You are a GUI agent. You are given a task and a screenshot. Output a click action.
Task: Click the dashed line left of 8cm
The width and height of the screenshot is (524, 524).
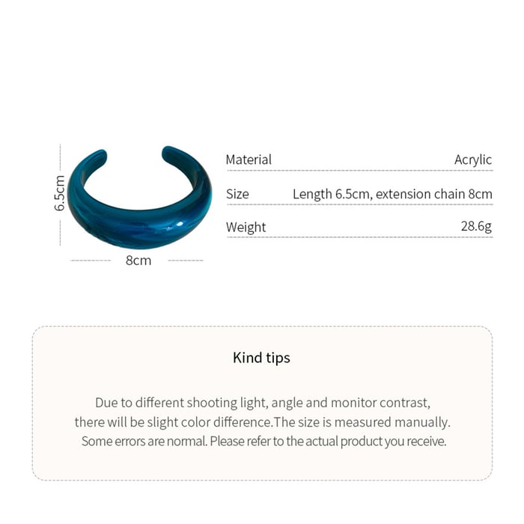[91, 261]
